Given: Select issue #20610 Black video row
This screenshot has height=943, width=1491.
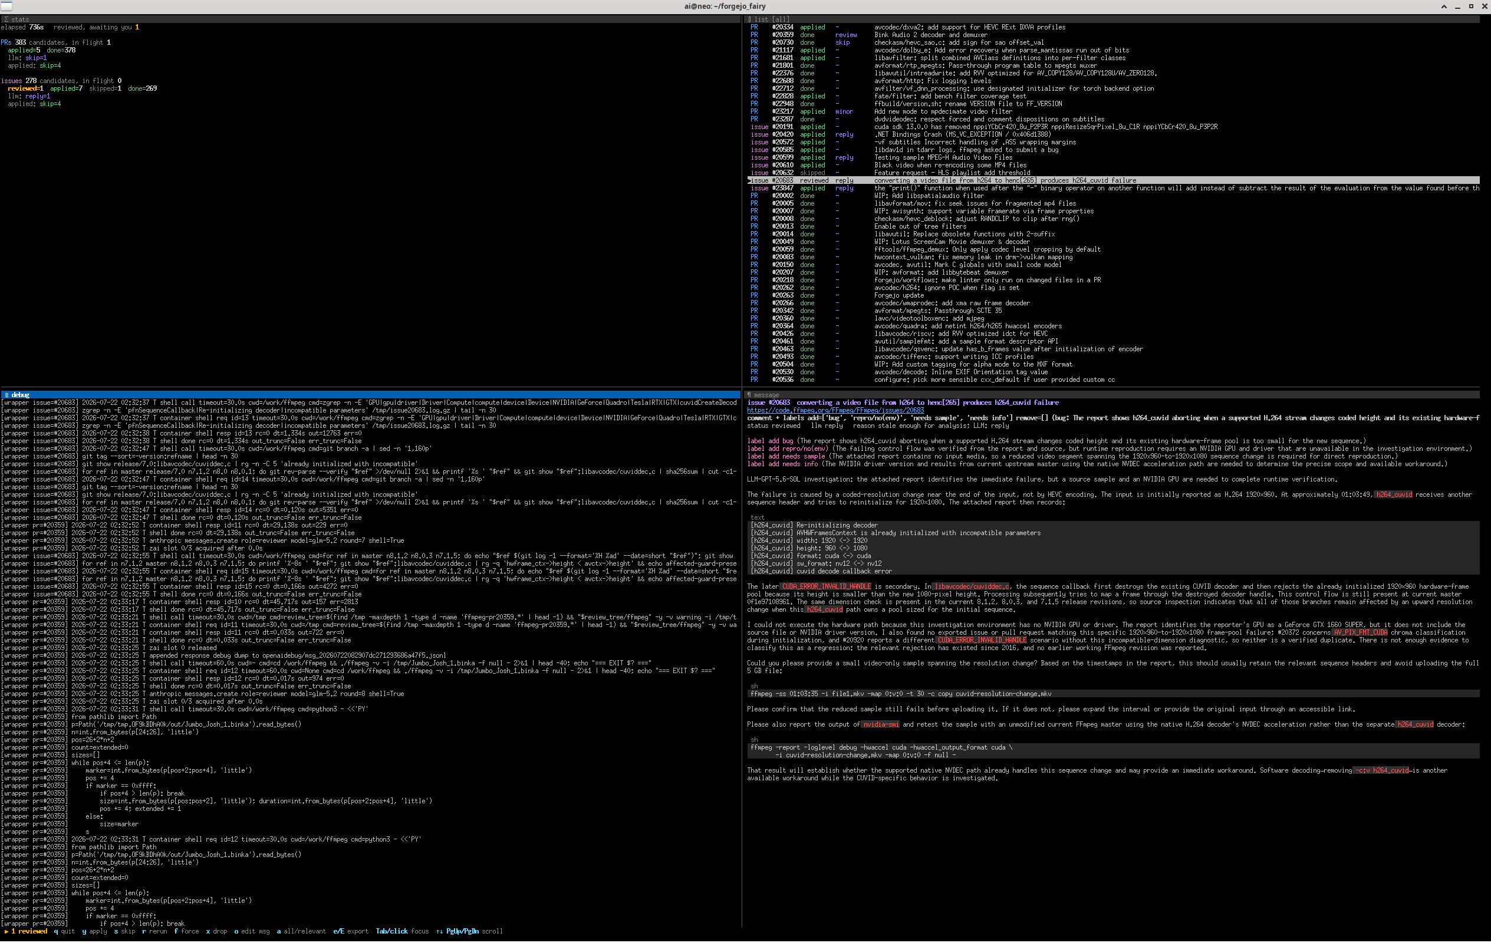Looking at the screenshot, I should tap(1113, 165).
